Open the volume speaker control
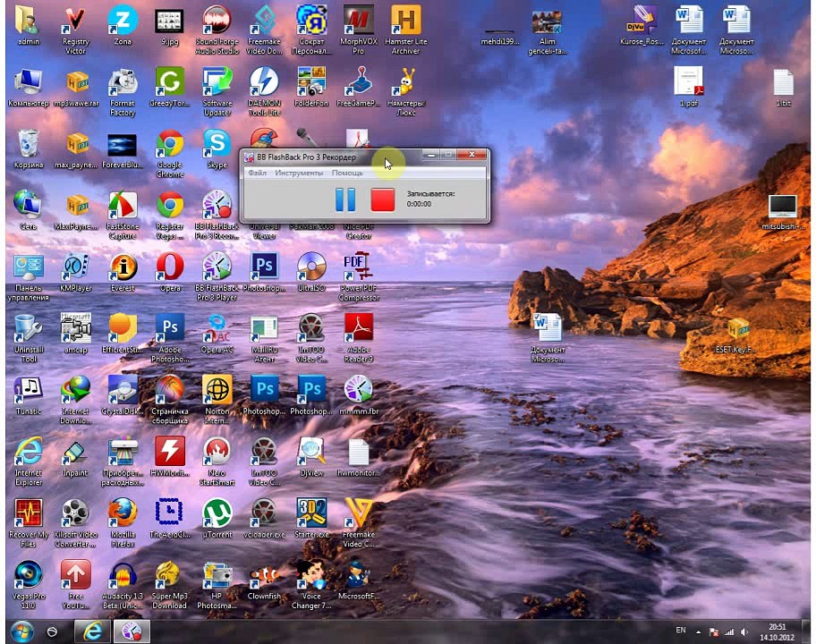Viewport: 816px width, 644px height. coord(744,632)
